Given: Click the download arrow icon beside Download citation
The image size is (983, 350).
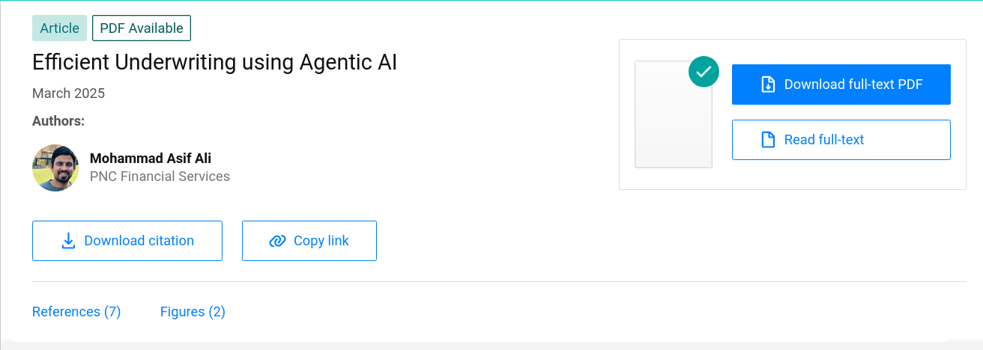Looking at the screenshot, I should [x=68, y=241].
